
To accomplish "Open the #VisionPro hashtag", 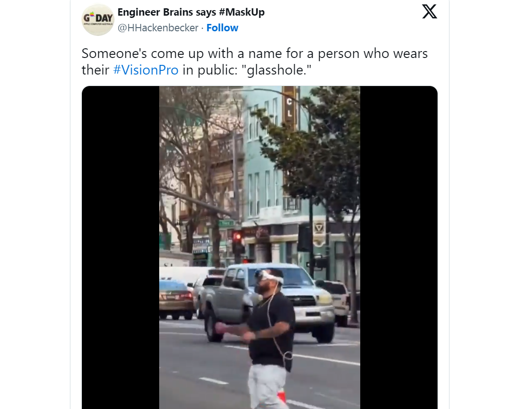I will click(146, 70).
